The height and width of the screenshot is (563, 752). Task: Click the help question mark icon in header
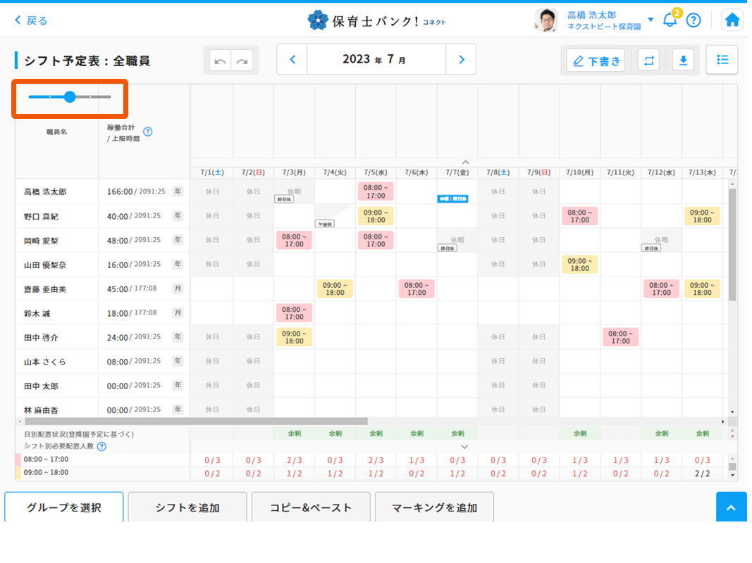694,20
